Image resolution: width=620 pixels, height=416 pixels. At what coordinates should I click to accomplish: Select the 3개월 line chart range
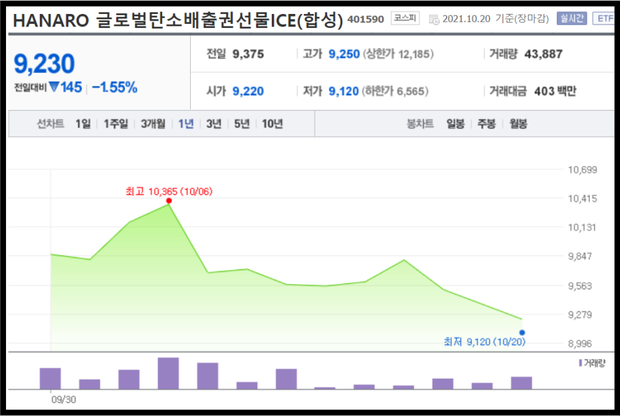point(154,124)
